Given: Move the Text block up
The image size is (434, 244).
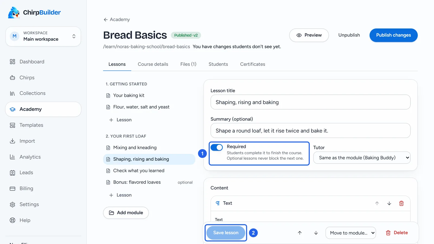Looking at the screenshot, I should 377,203.
